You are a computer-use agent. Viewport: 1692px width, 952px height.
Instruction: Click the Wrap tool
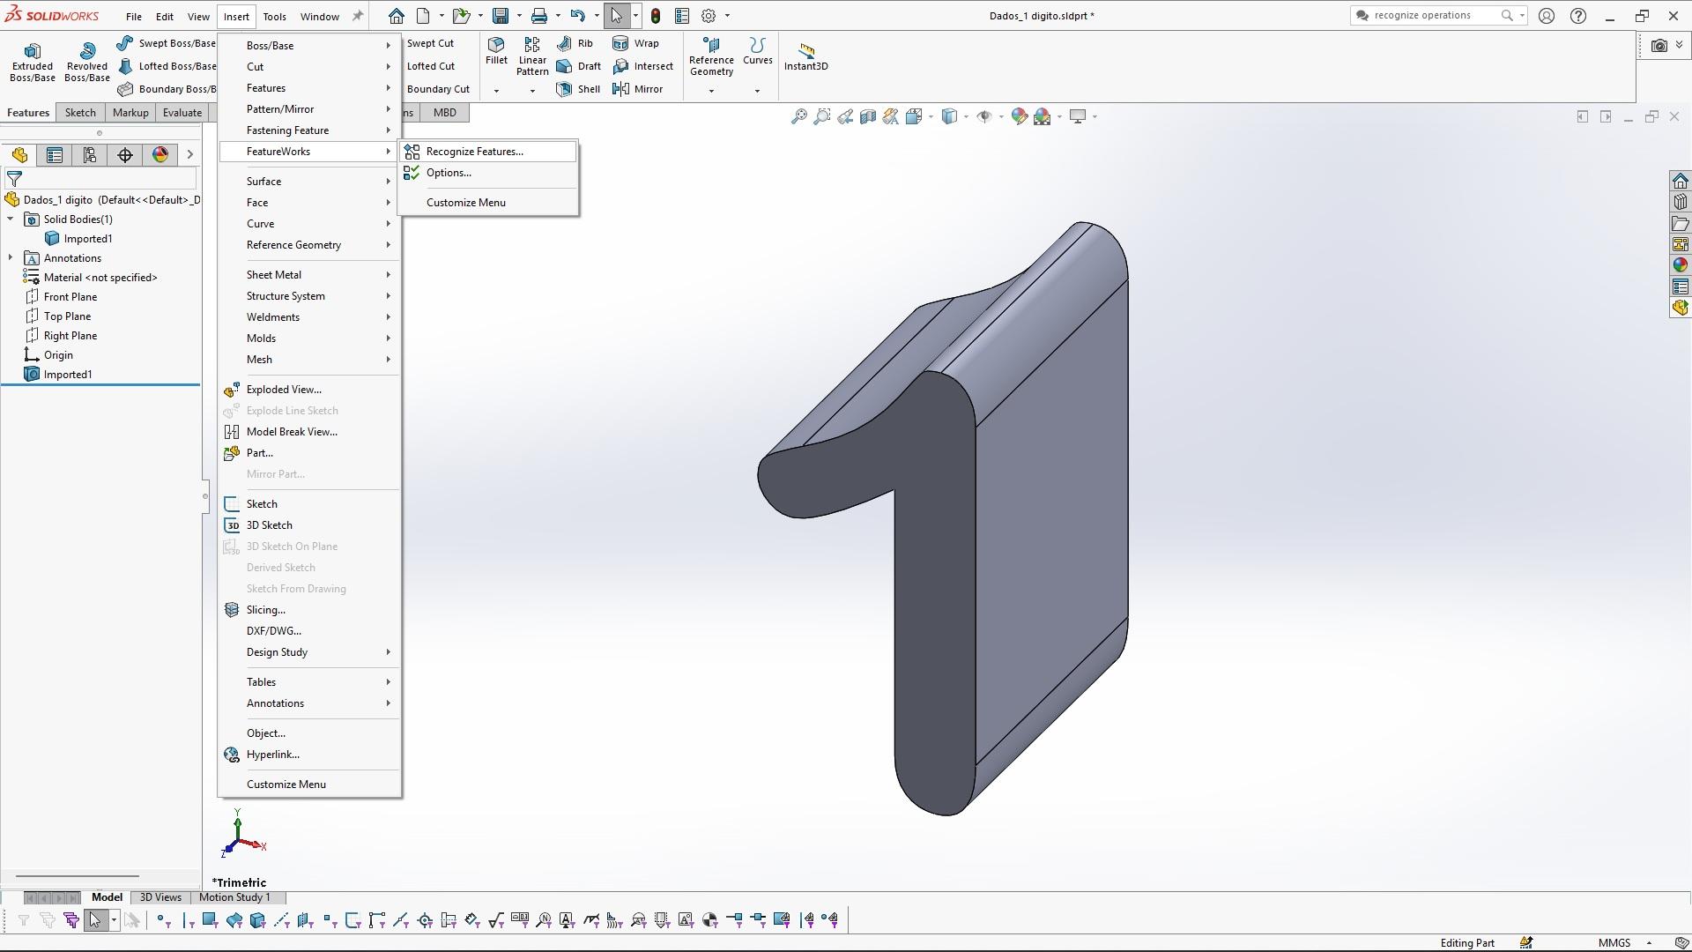pyautogui.click(x=635, y=43)
